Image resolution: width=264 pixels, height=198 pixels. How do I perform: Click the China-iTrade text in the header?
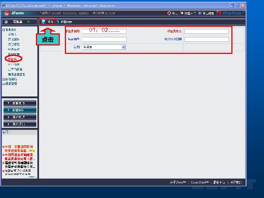(232, 13)
